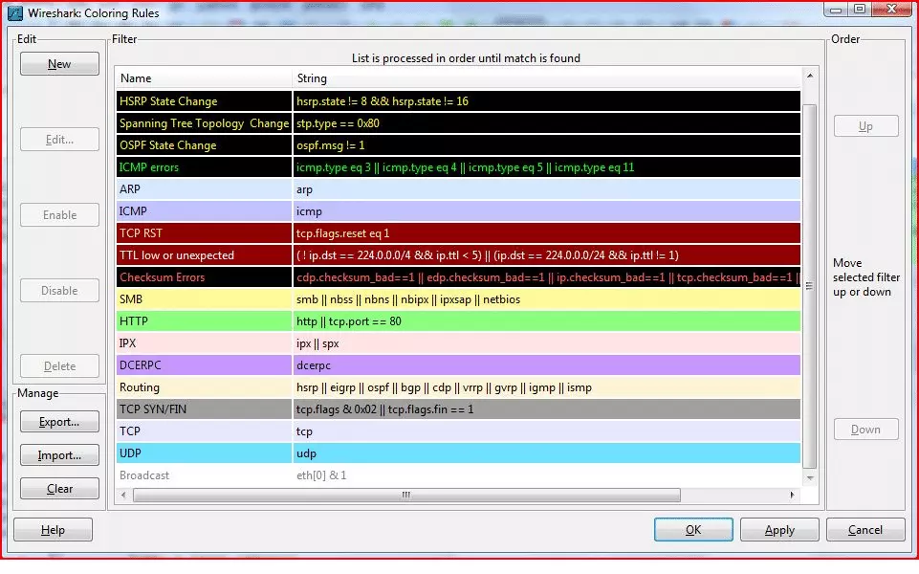Delete the selected coloring rule
Viewport: 919px width, 574px height.
(x=58, y=365)
